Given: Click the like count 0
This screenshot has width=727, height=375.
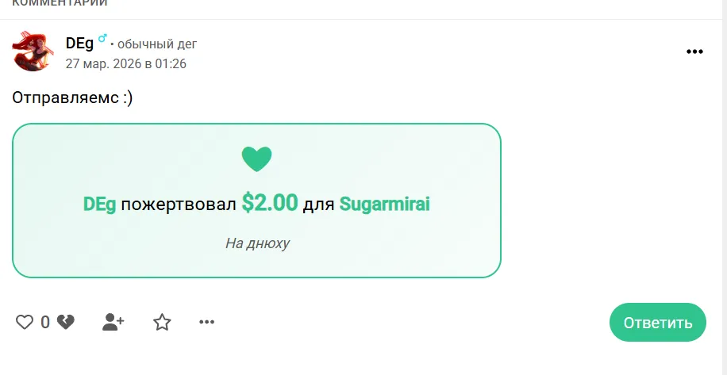Looking at the screenshot, I should coord(45,322).
